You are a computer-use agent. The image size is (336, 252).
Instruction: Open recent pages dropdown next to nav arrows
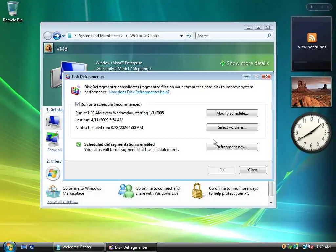(63, 36)
